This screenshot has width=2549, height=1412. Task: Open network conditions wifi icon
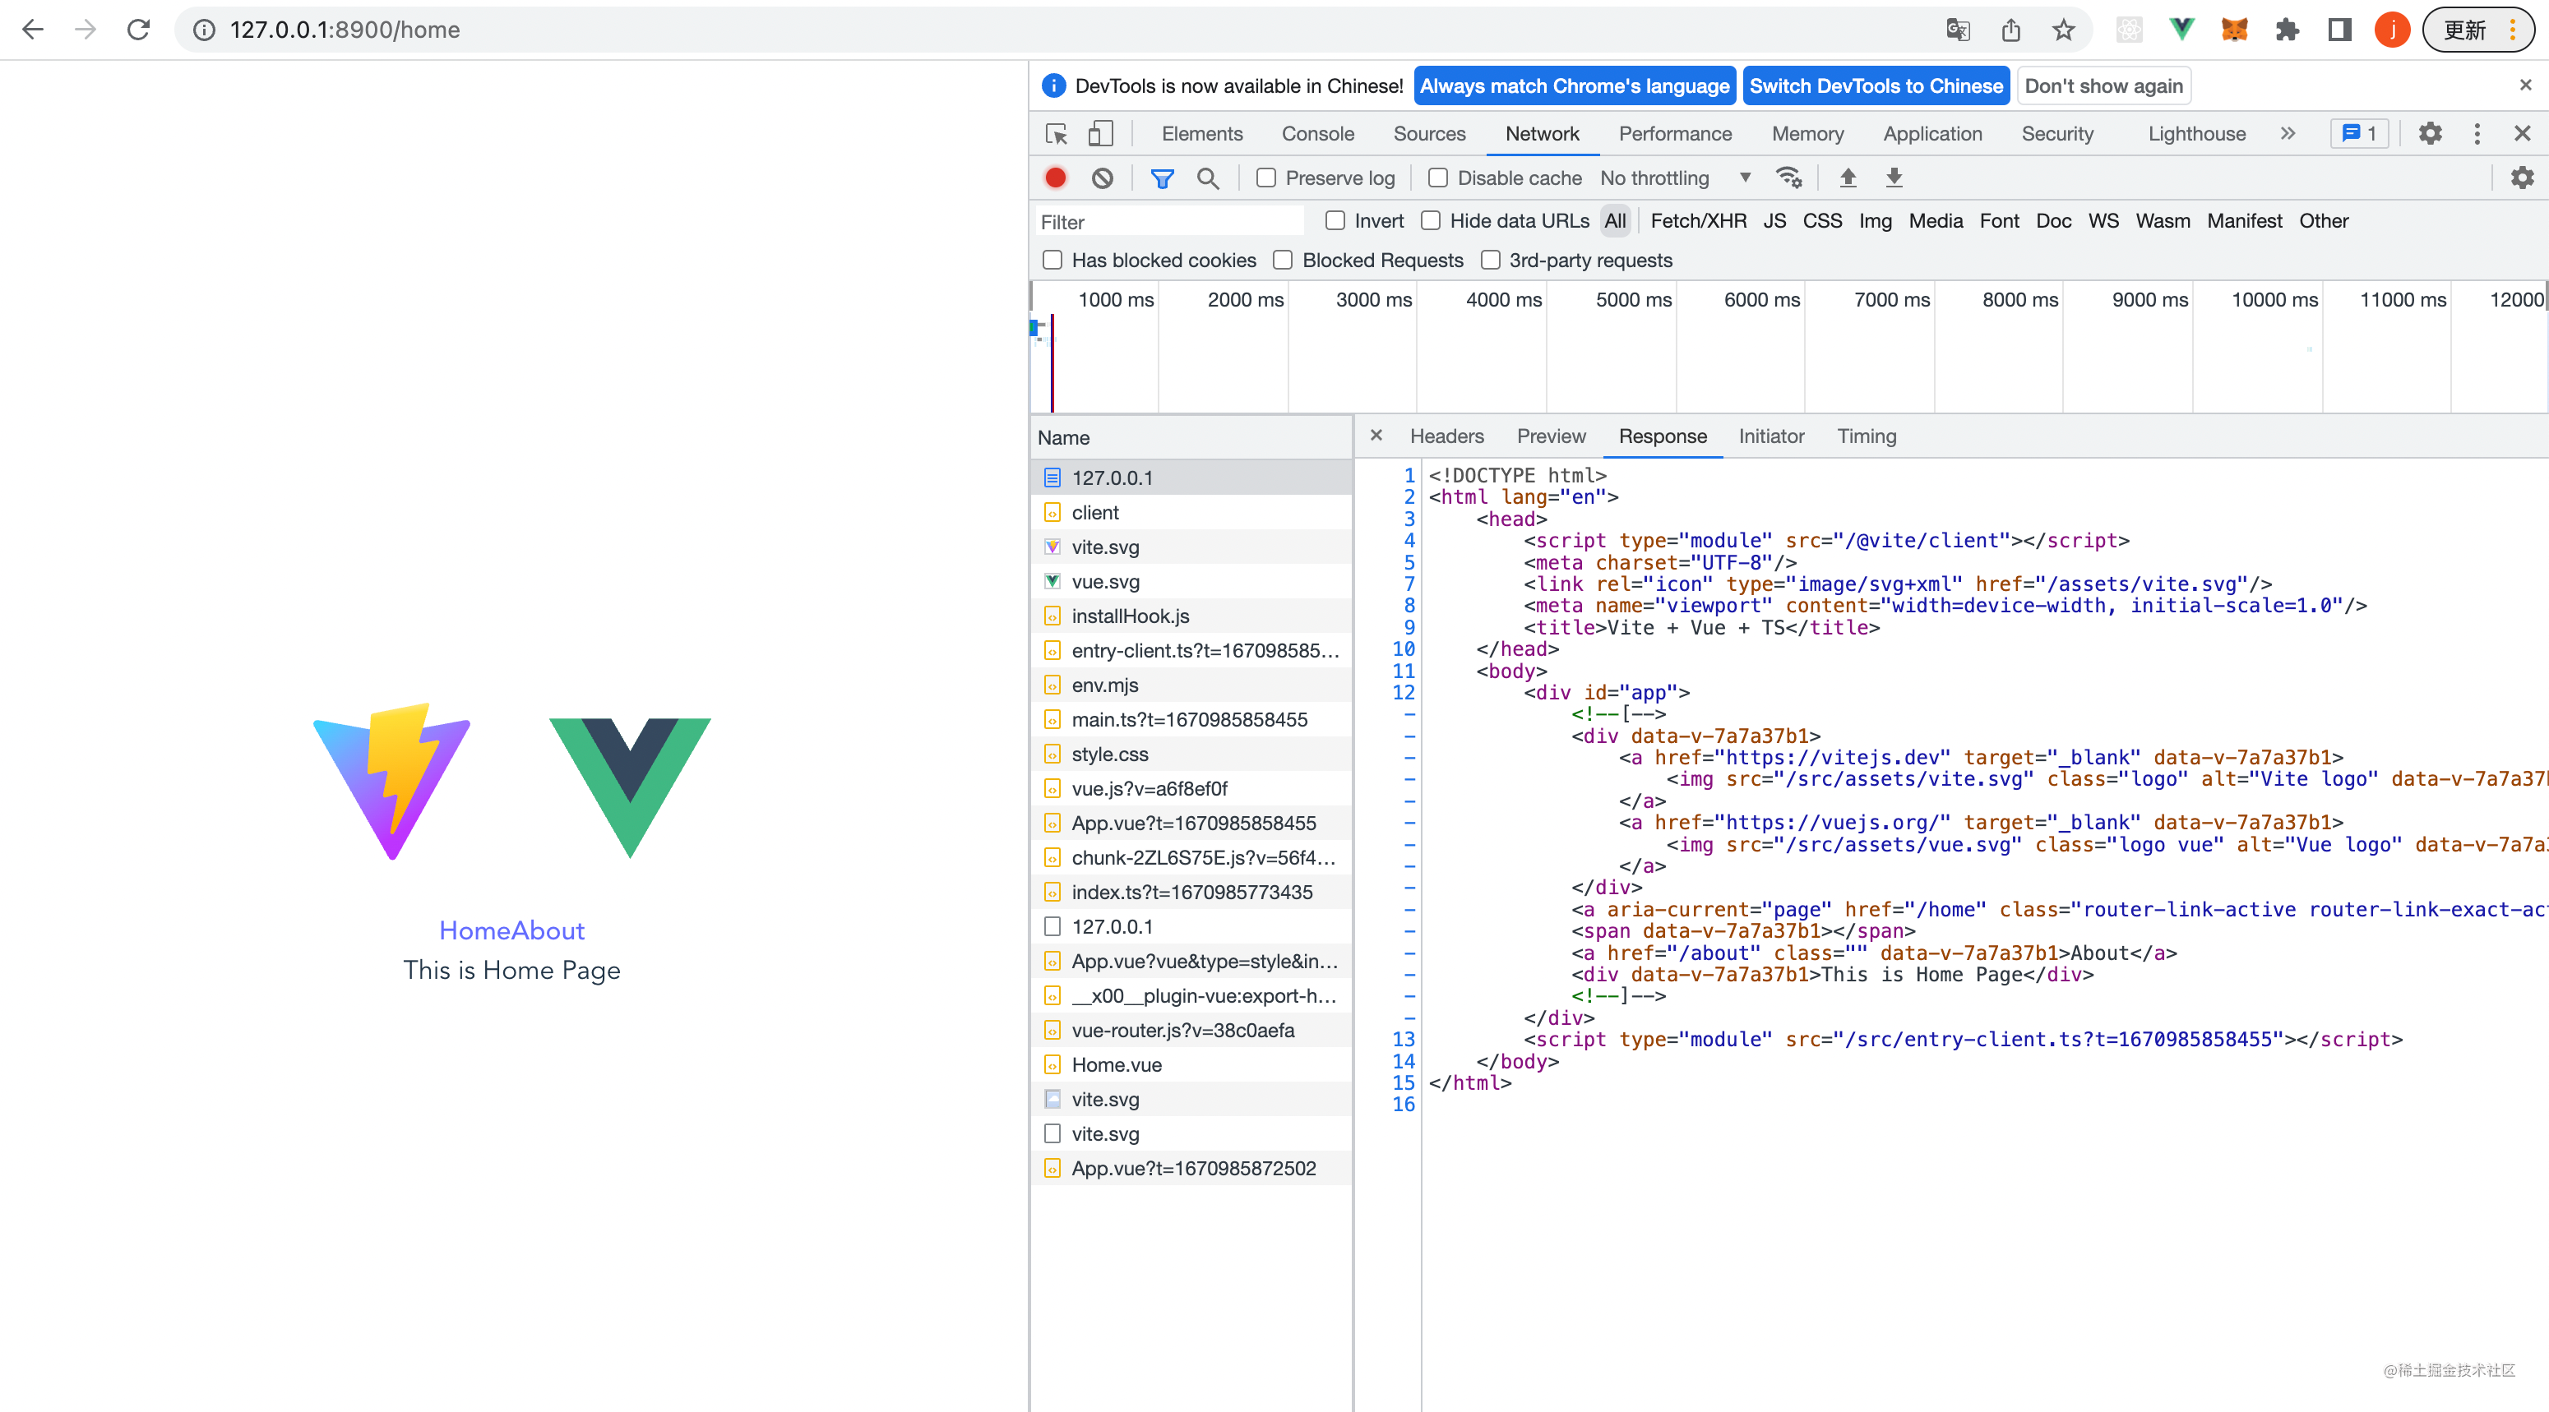click(x=1788, y=178)
